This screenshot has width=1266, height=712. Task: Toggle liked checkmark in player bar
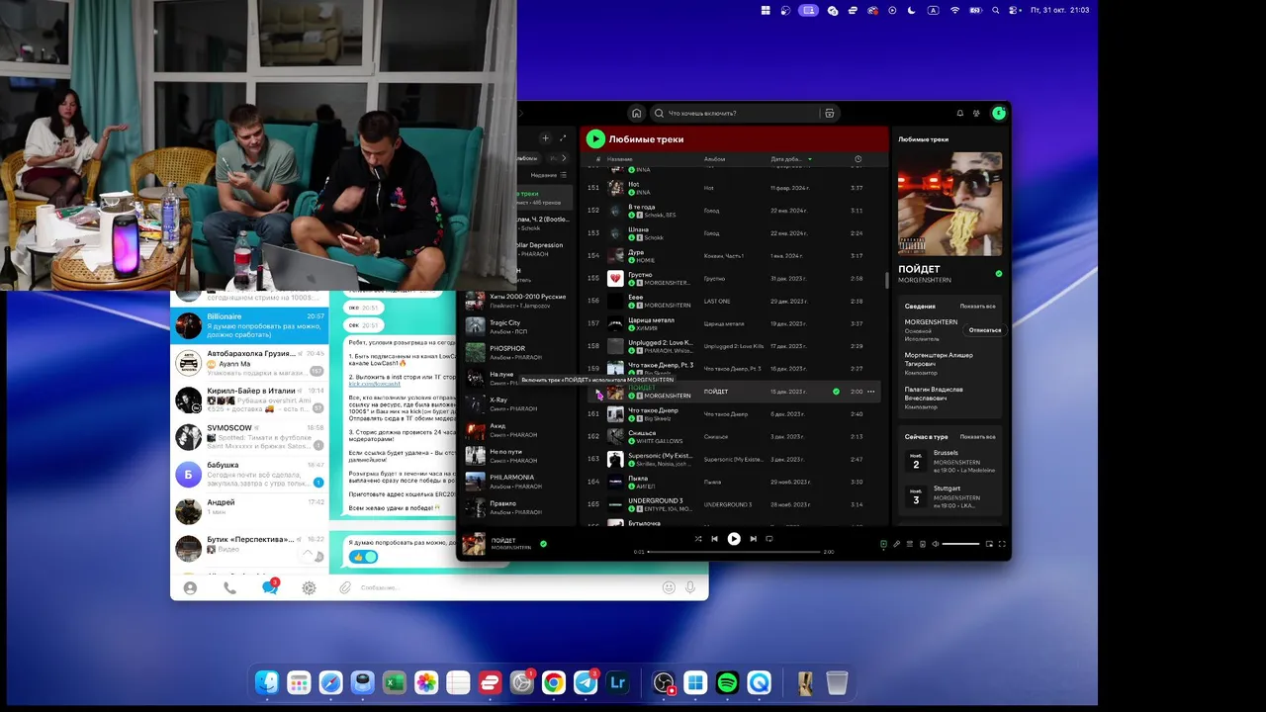coord(543,543)
